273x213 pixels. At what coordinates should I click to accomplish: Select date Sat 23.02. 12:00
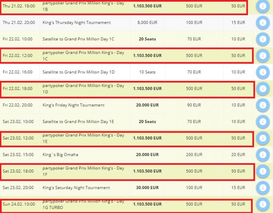(x=18, y=138)
